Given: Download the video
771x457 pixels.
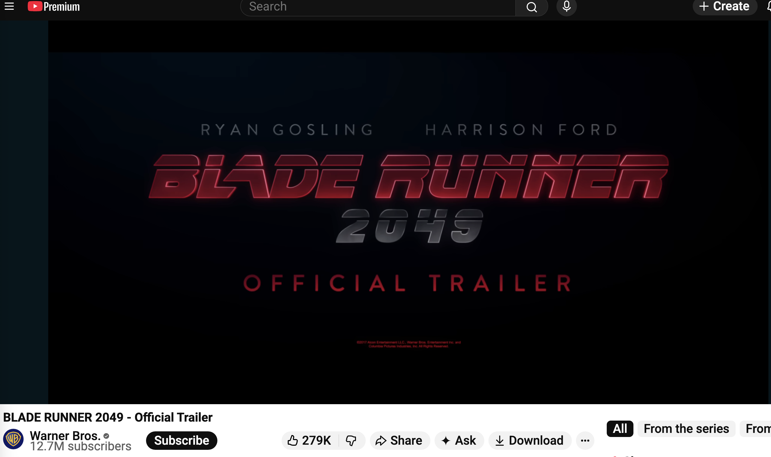Looking at the screenshot, I should pos(529,440).
